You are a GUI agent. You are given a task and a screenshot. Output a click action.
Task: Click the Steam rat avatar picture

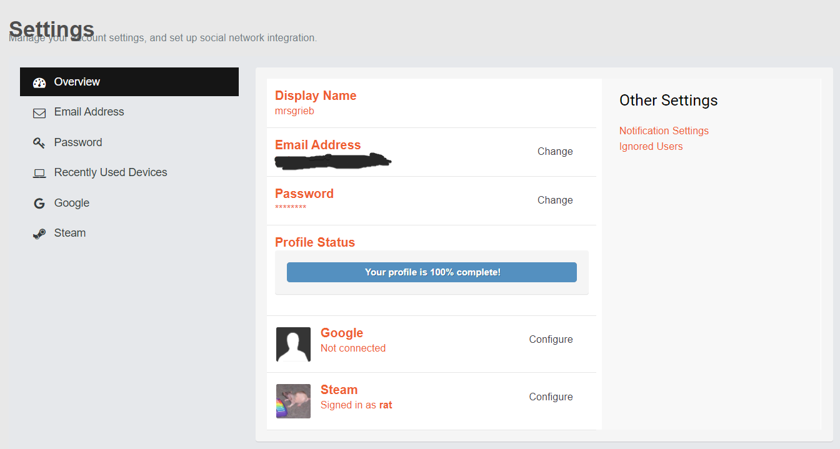[x=293, y=401]
